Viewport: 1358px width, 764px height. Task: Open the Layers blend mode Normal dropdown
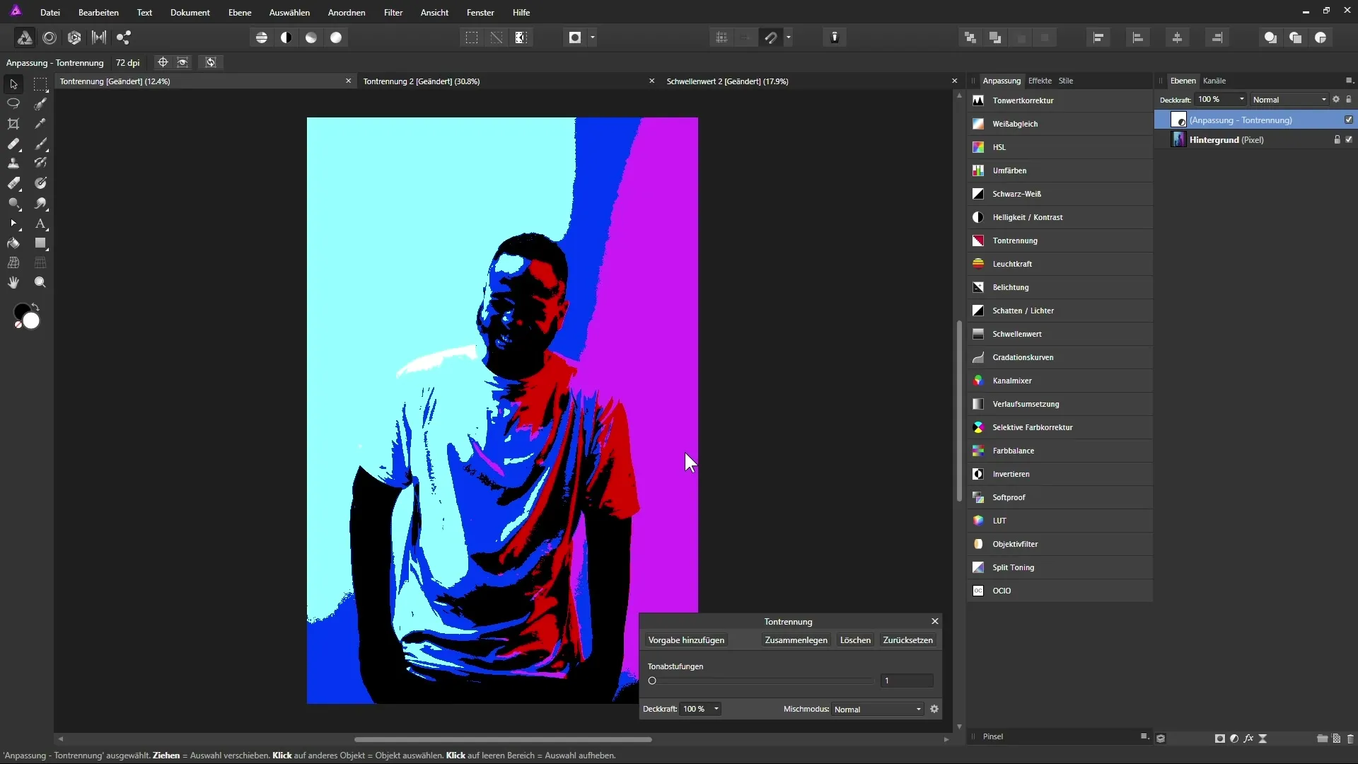(x=1289, y=100)
